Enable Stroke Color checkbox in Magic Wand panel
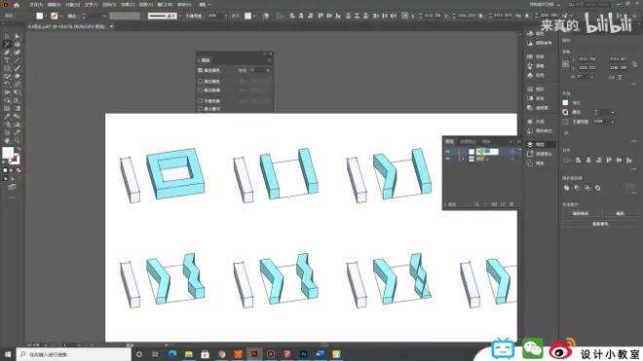This screenshot has width=643, height=361. 200,81
